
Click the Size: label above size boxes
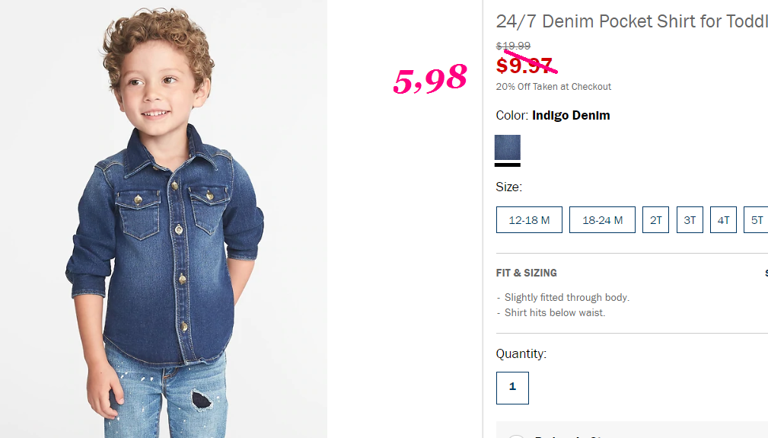point(509,187)
